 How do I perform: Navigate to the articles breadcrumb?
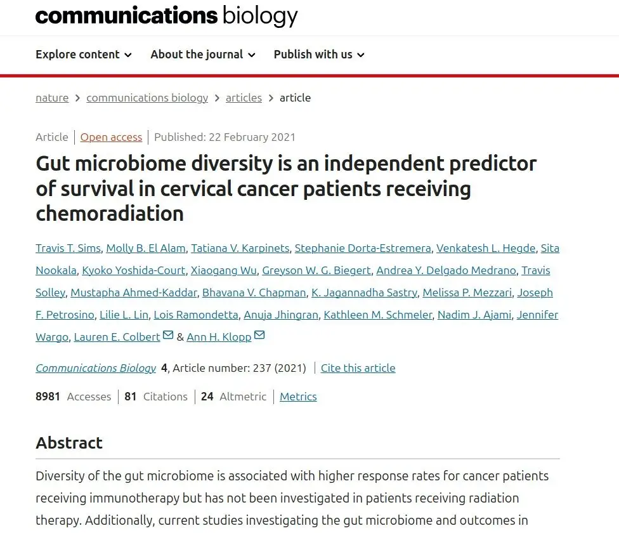point(244,98)
